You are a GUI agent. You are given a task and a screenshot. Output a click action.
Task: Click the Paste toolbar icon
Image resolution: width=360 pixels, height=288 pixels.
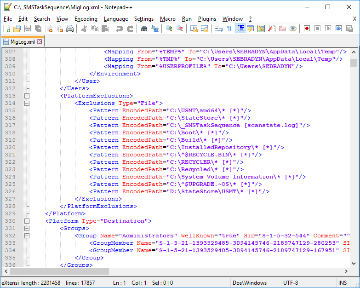point(105,29)
